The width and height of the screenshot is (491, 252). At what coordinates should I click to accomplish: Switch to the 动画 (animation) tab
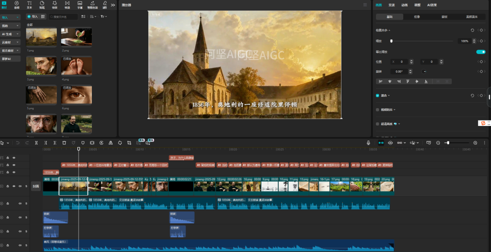pyautogui.click(x=405, y=5)
